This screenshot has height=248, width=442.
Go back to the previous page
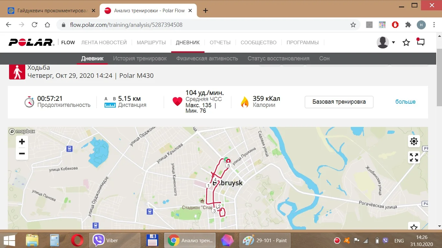click(x=9, y=25)
